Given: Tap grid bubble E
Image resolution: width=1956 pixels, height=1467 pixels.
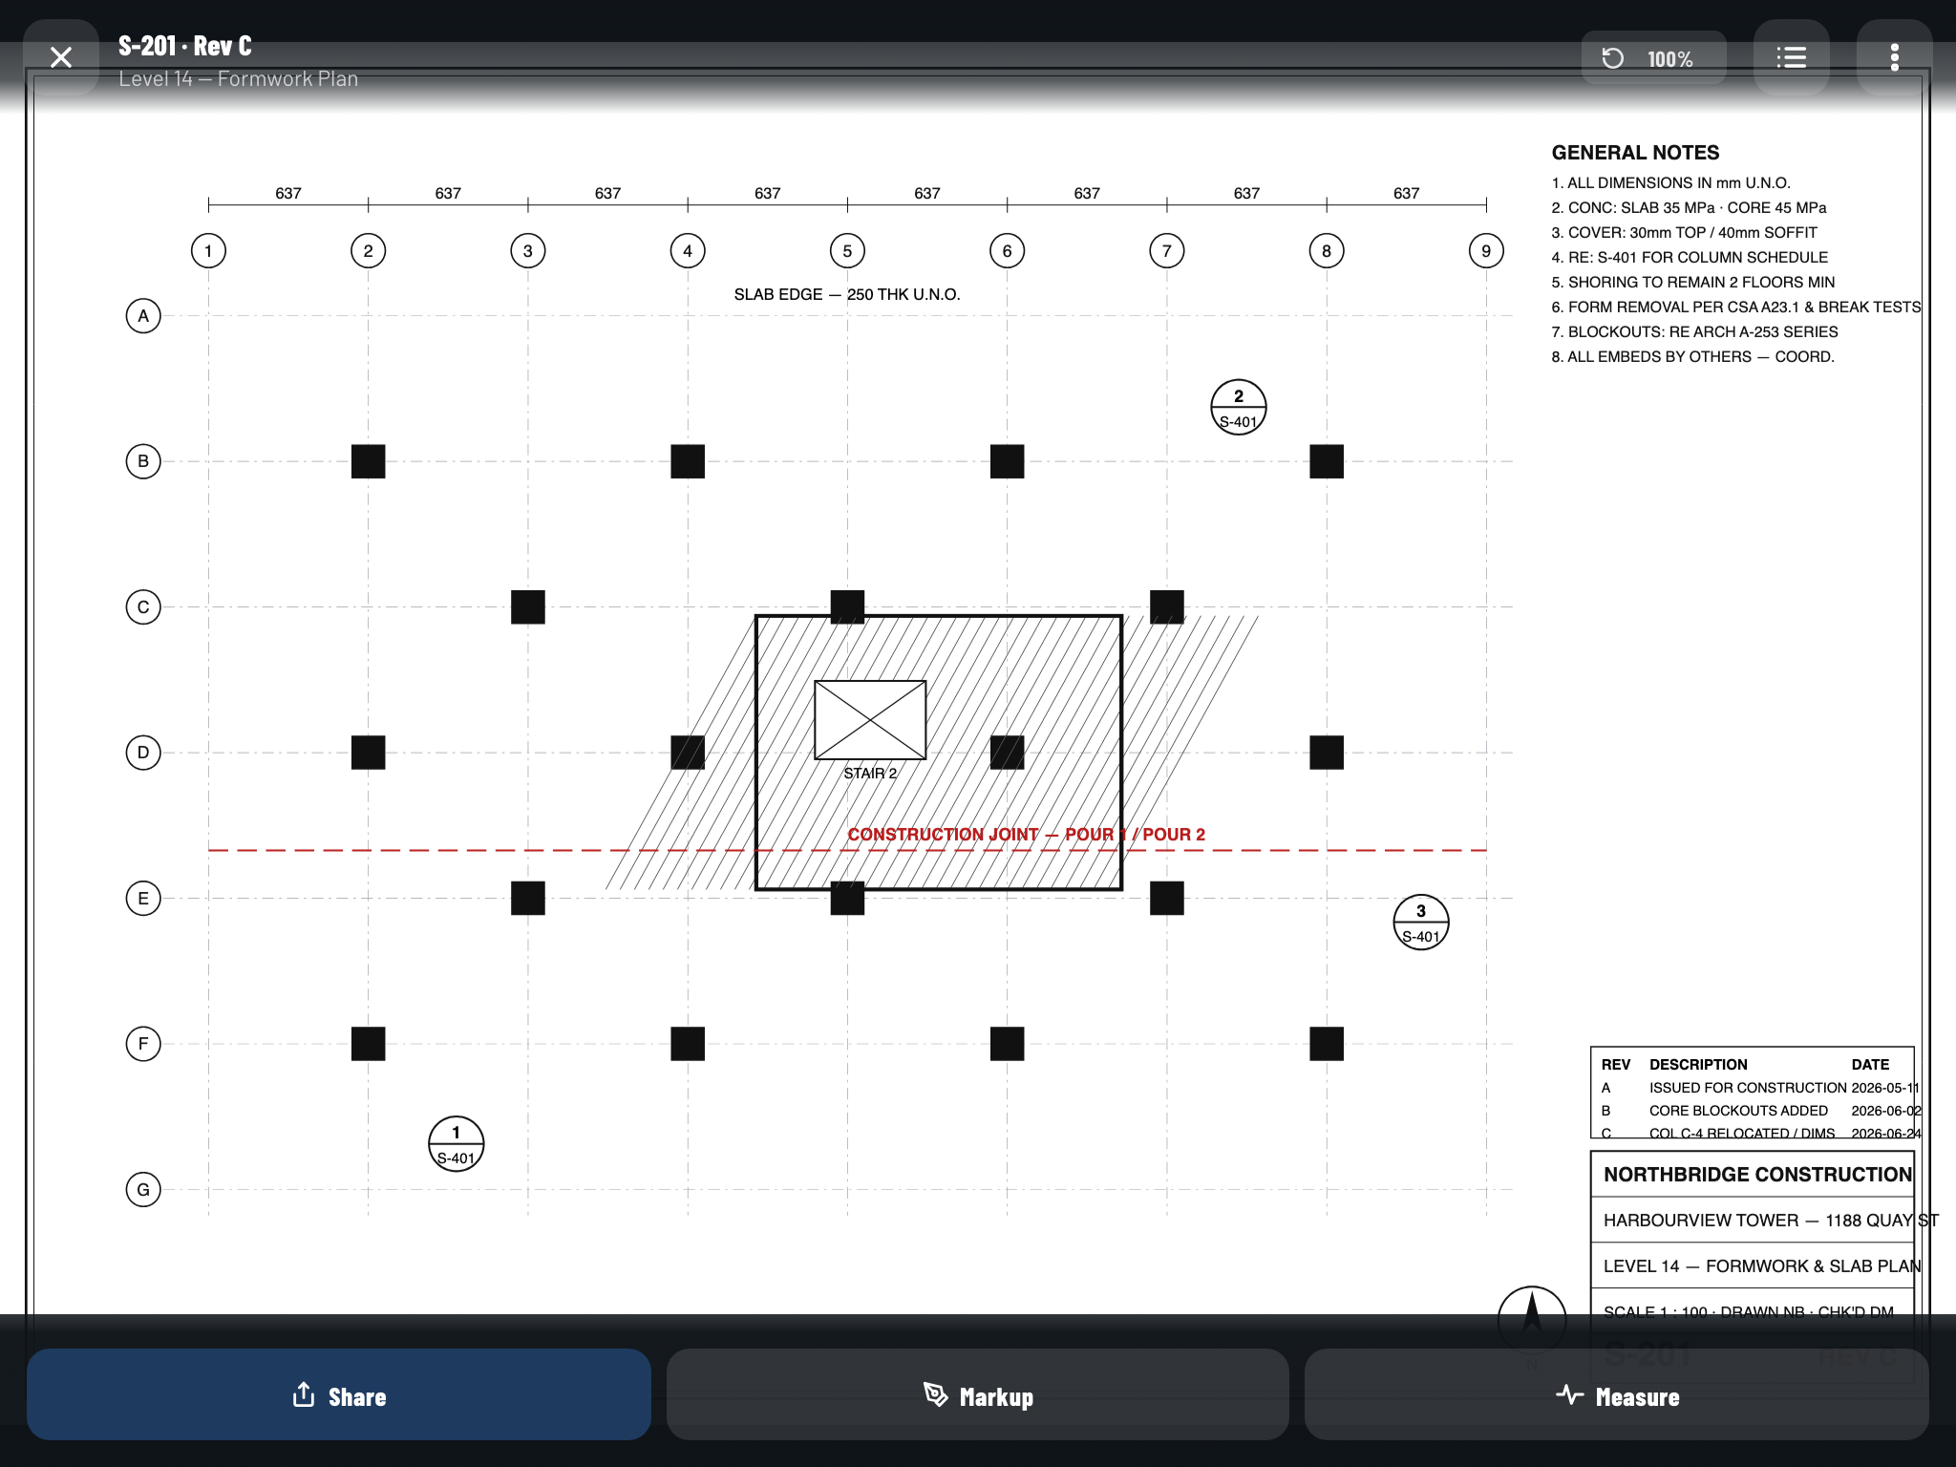Looking at the screenshot, I should pos(143,898).
